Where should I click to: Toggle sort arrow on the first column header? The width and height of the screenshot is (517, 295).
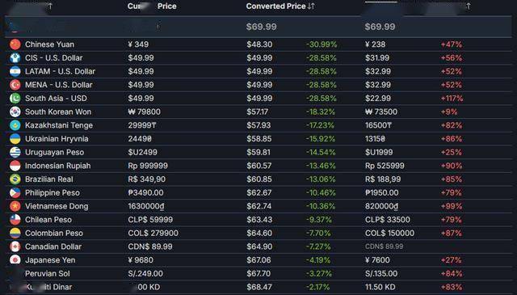coord(50,6)
